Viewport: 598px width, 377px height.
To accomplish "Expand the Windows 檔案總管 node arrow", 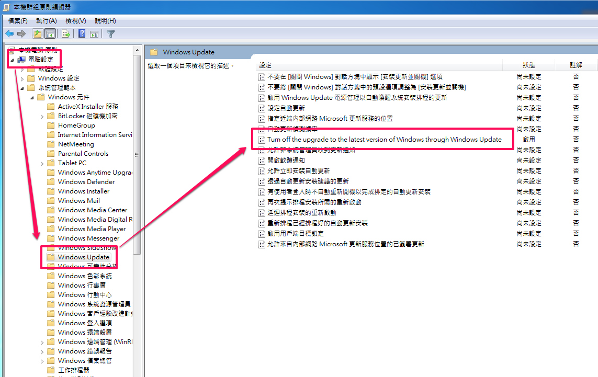I will (42, 361).
